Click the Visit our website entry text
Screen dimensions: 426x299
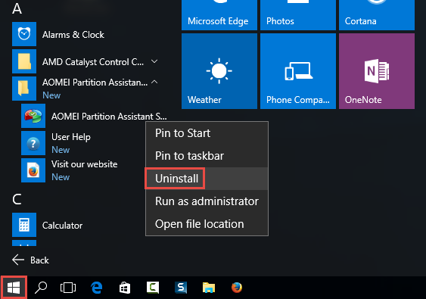click(85, 164)
